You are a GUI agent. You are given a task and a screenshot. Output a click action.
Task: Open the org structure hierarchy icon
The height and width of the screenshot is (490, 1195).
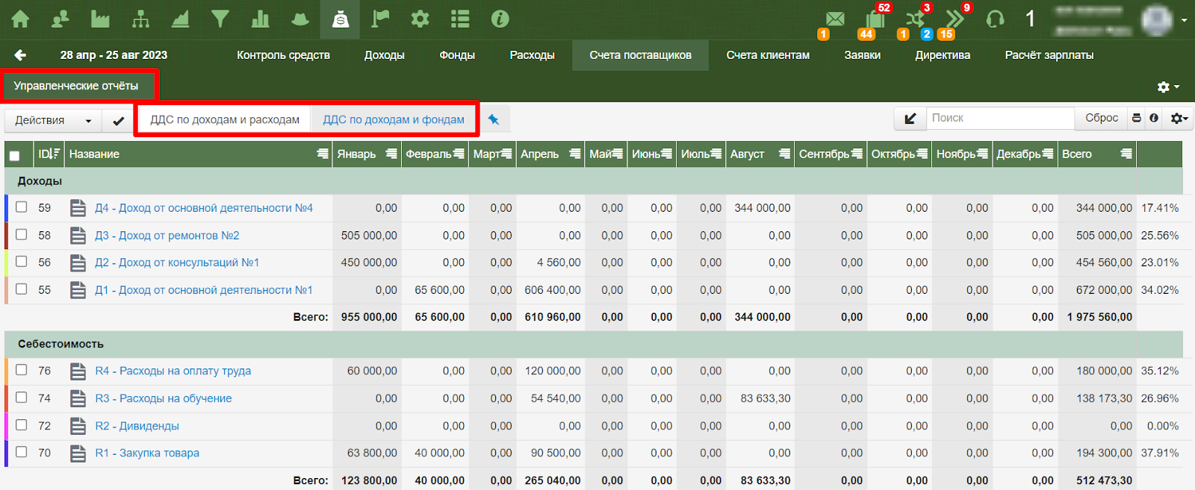[140, 19]
